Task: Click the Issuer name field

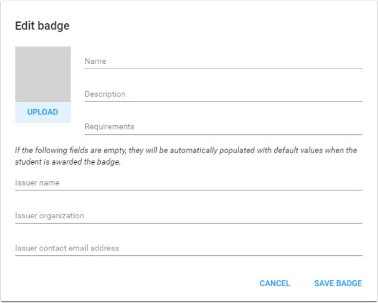Action: coord(188,183)
